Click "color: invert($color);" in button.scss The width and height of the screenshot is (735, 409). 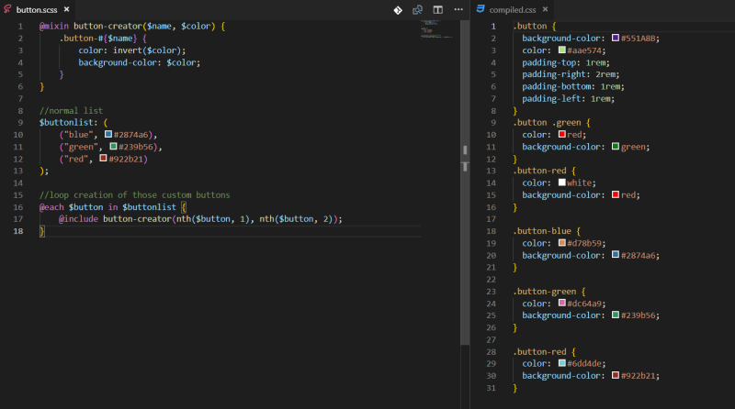(x=131, y=50)
